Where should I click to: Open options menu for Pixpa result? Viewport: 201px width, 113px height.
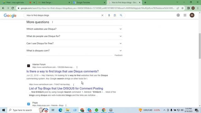coord(66,105)
